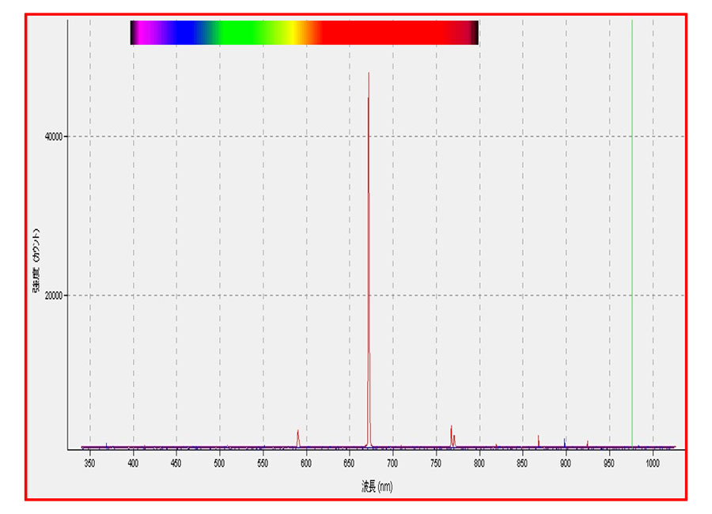This screenshot has height=514, width=712.
Task: Select the small peak near 925 nm
Action: (588, 444)
